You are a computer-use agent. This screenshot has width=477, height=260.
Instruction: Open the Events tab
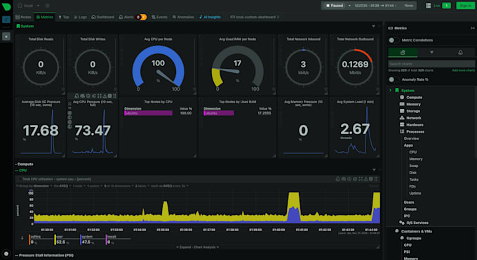click(x=159, y=17)
